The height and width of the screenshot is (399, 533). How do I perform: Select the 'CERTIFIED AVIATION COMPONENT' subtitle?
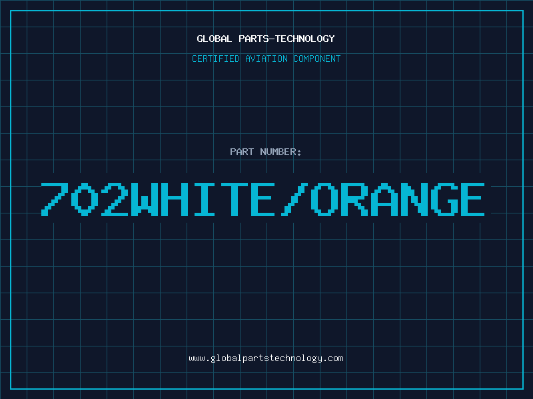266,59
